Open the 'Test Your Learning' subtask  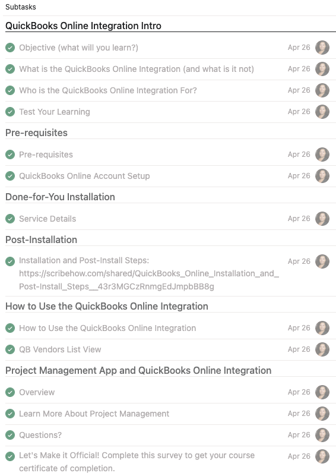pyautogui.click(x=55, y=112)
